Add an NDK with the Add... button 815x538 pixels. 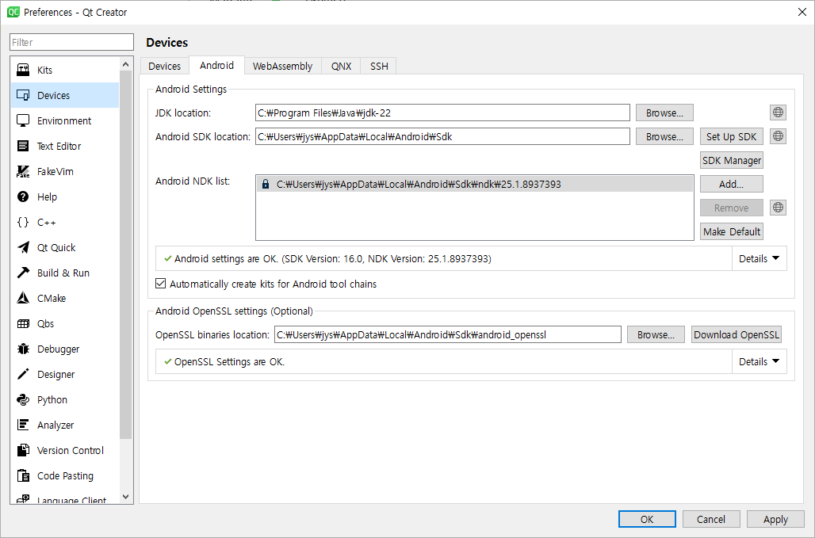point(731,185)
